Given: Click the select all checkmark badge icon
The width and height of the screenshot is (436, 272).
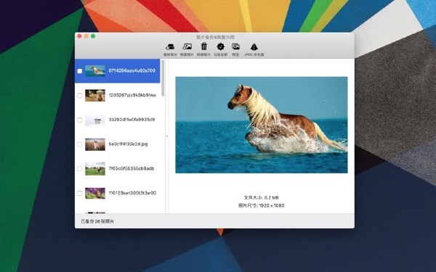Looking at the screenshot, I should pos(221,46).
